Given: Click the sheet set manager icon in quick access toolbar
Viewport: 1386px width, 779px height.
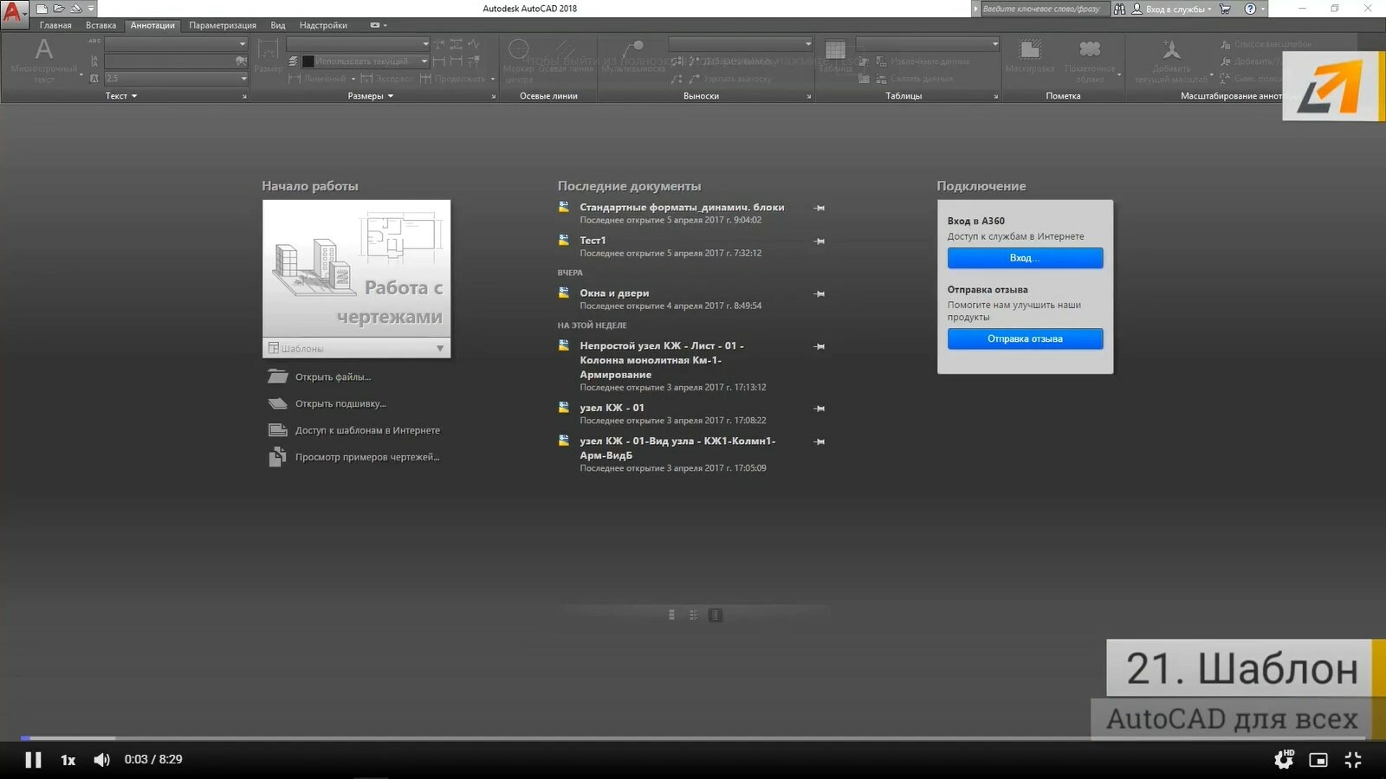Looking at the screenshot, I should (x=75, y=9).
